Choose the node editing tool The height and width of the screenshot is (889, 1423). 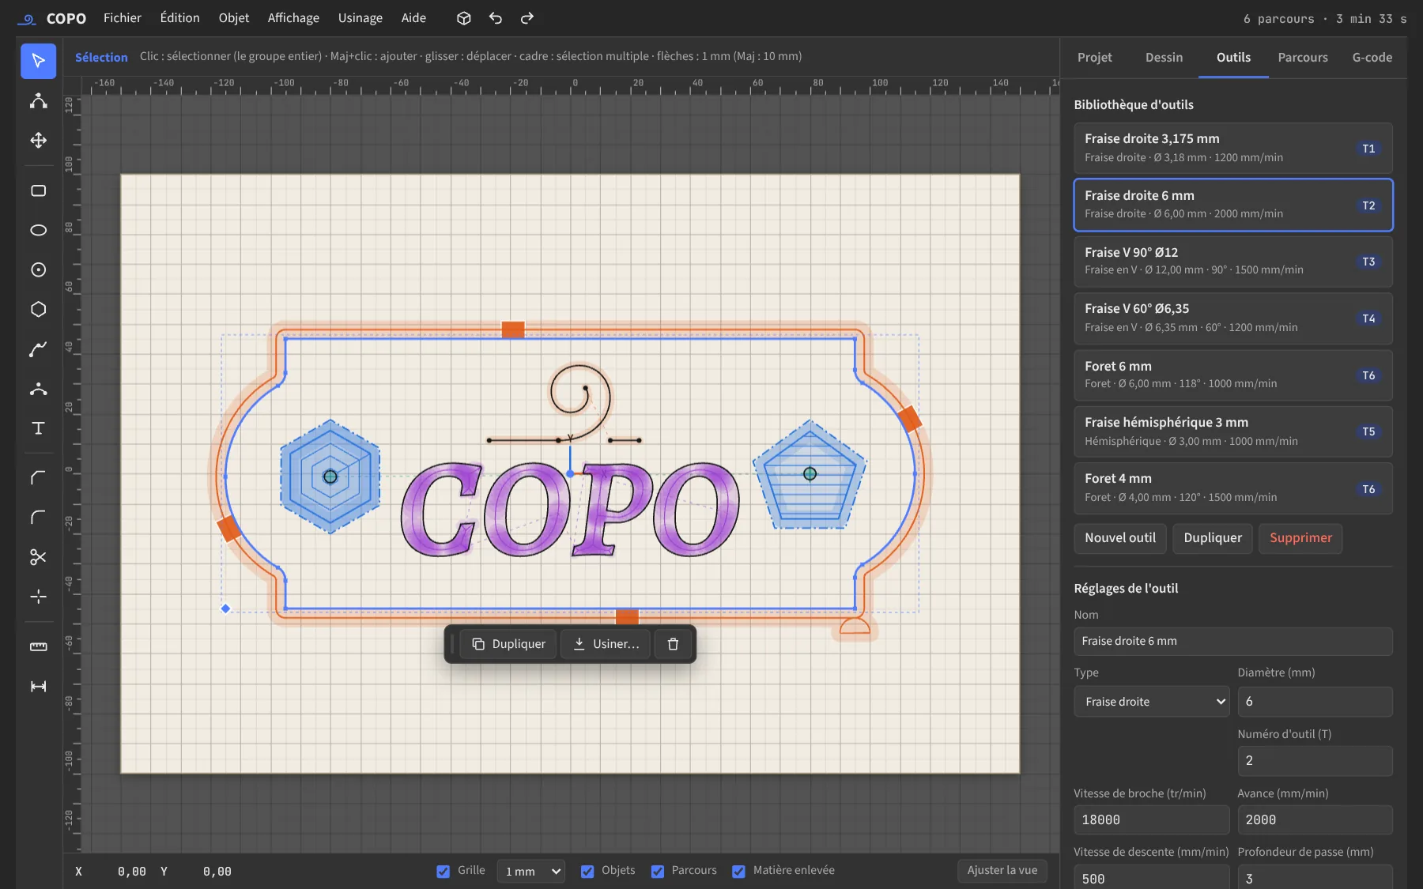point(38,100)
